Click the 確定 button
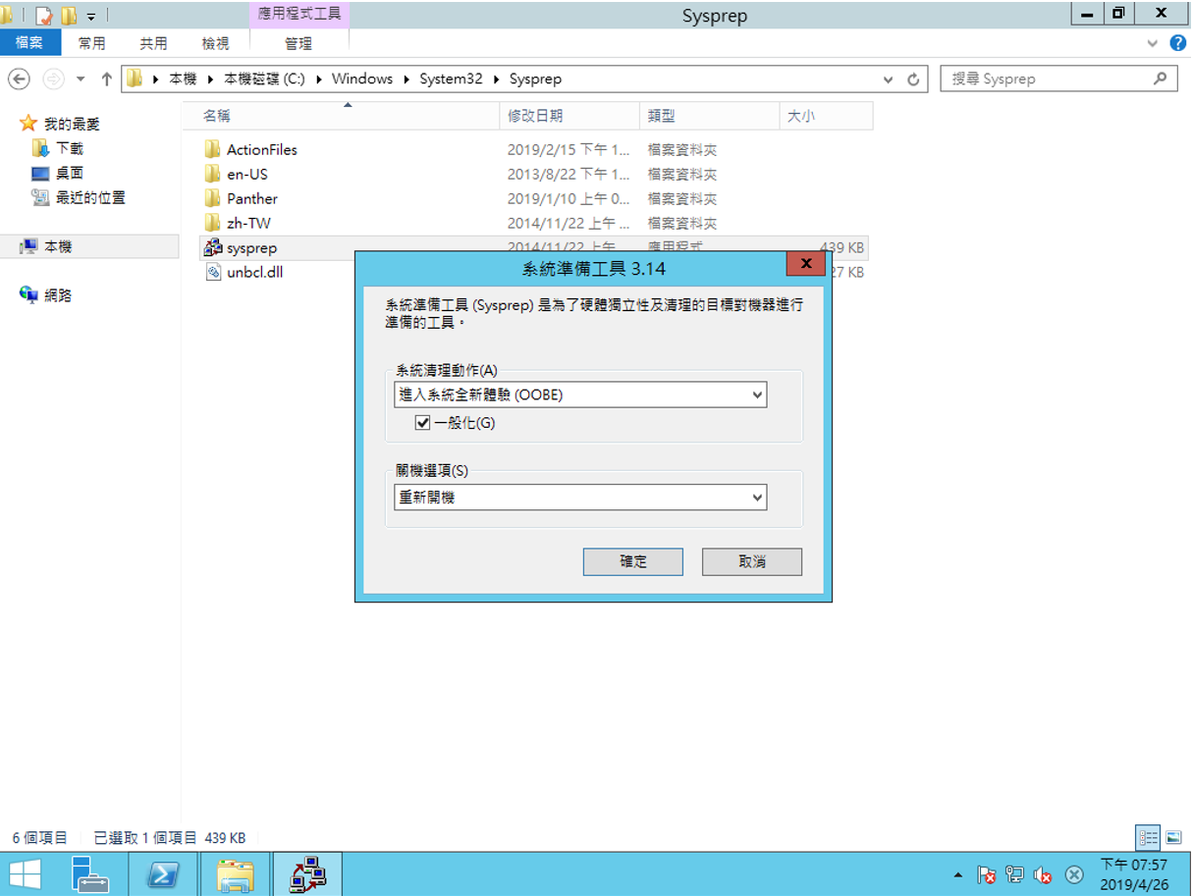Image resolution: width=1193 pixels, height=896 pixels. pos(633,561)
